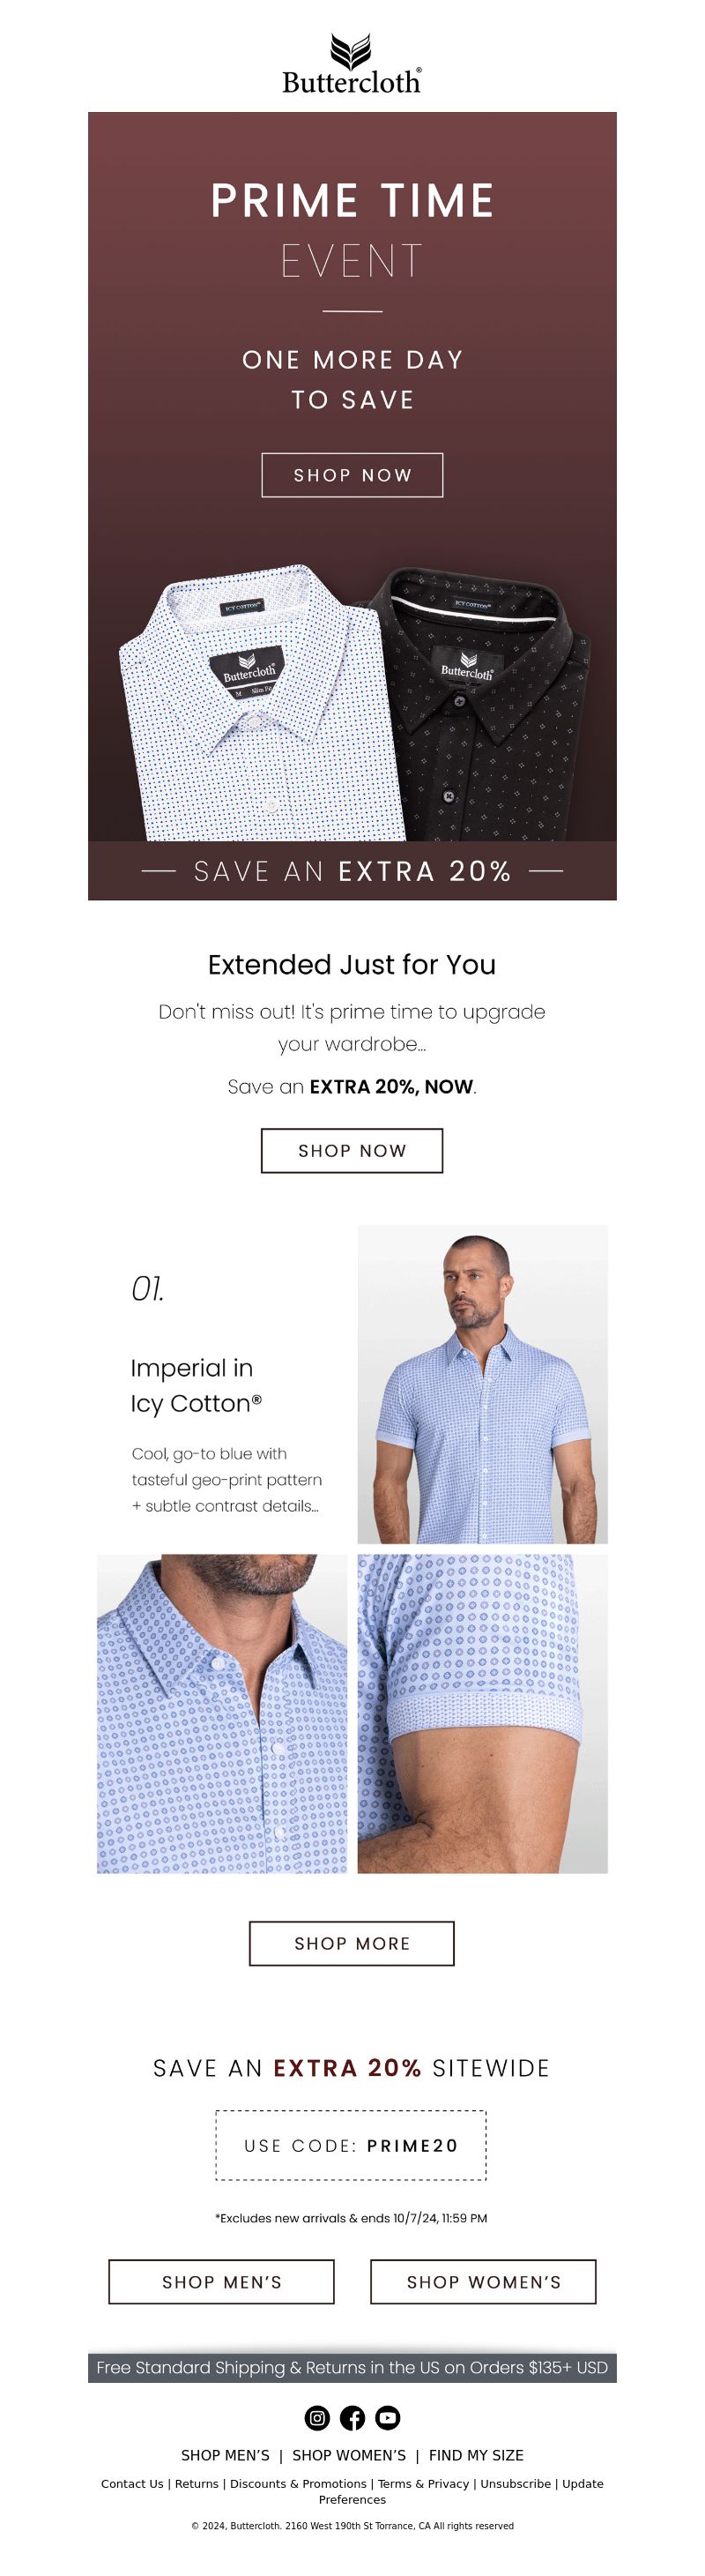Click the USE CODE: PRIME20 coupon box
This screenshot has width=705, height=2576.
coord(352,2145)
